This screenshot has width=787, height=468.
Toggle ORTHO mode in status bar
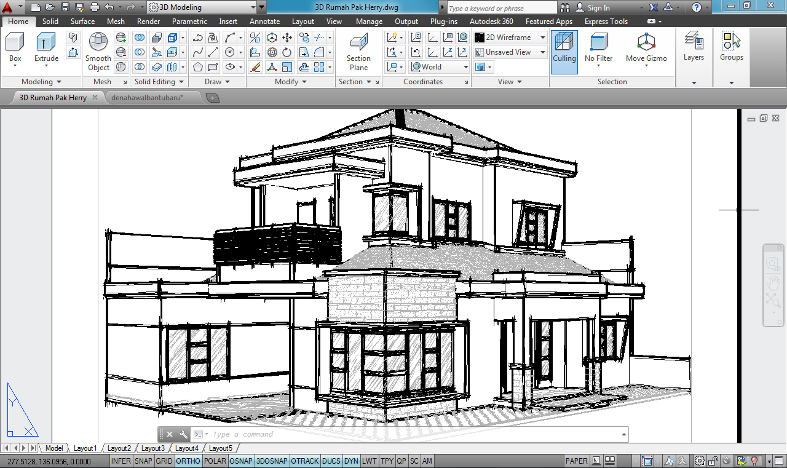[188, 461]
